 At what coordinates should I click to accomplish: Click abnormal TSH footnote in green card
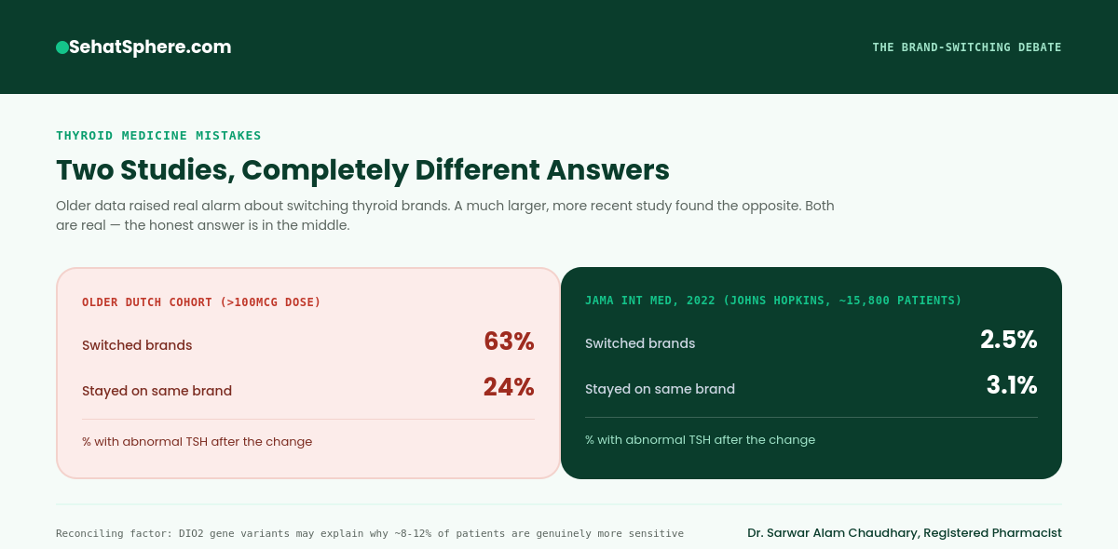pos(700,440)
